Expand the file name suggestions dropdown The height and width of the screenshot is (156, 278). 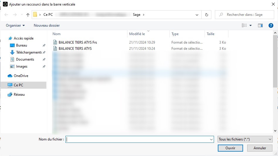click(211, 140)
